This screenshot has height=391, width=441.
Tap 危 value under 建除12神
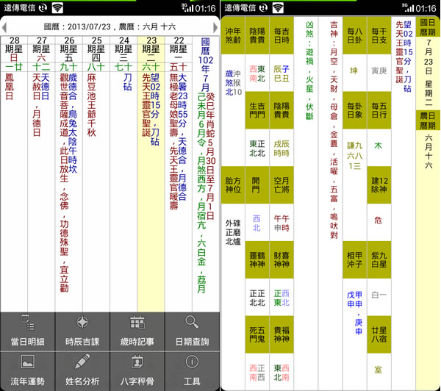[x=379, y=220]
